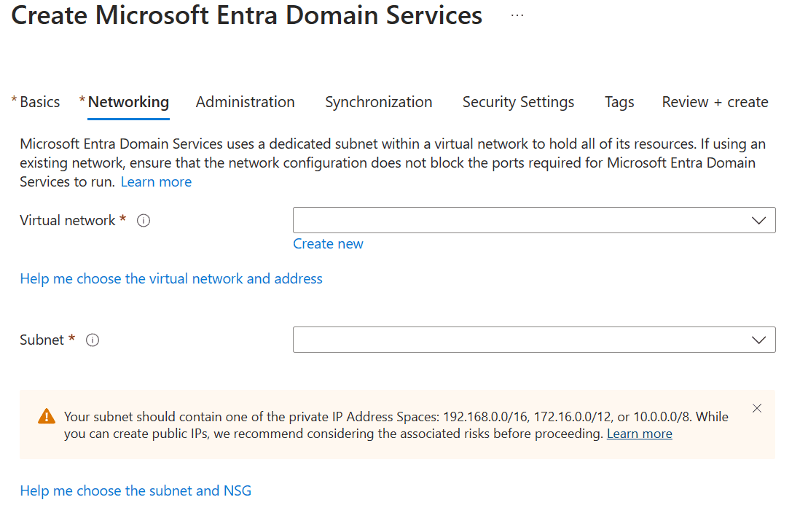
Task: Open the Security Settings tab
Action: click(x=519, y=102)
